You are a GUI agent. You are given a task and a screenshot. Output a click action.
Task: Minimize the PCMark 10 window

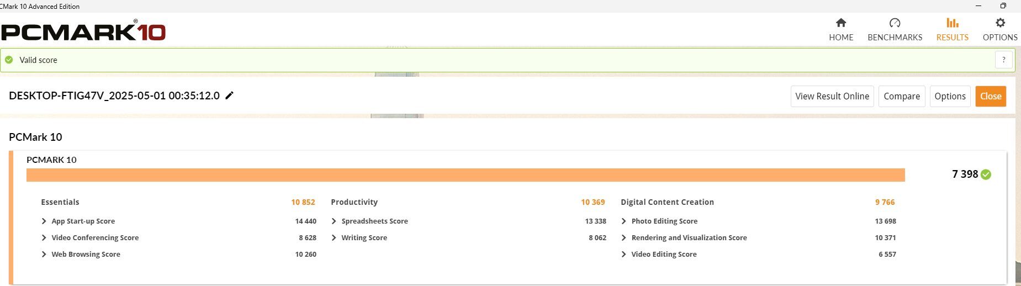[x=978, y=6]
